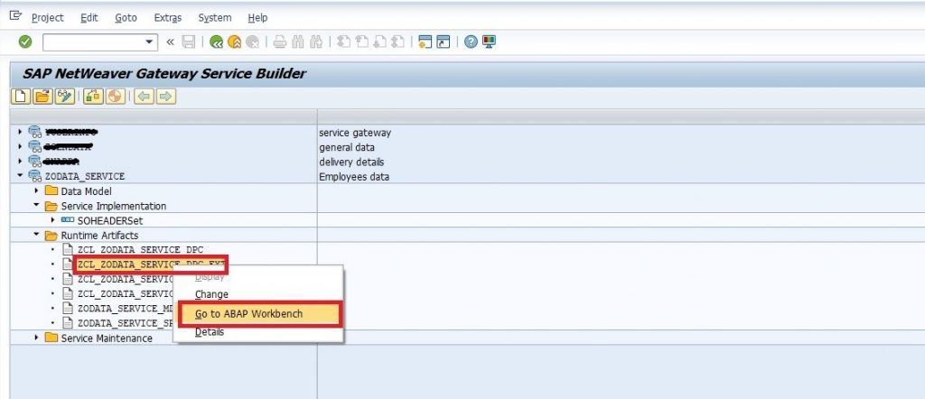Select the SOHEADERSet tree item
This screenshot has width=925, height=399.
tap(110, 220)
